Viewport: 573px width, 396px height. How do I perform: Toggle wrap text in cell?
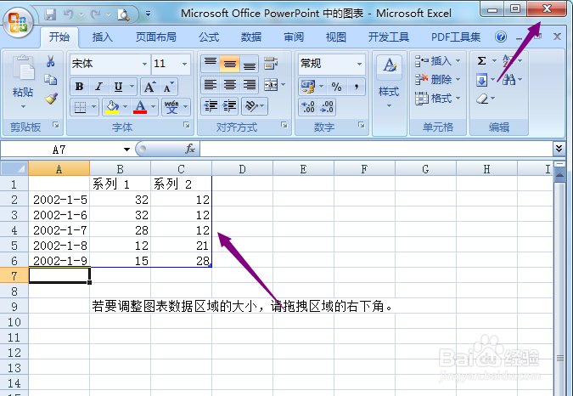[x=271, y=63]
